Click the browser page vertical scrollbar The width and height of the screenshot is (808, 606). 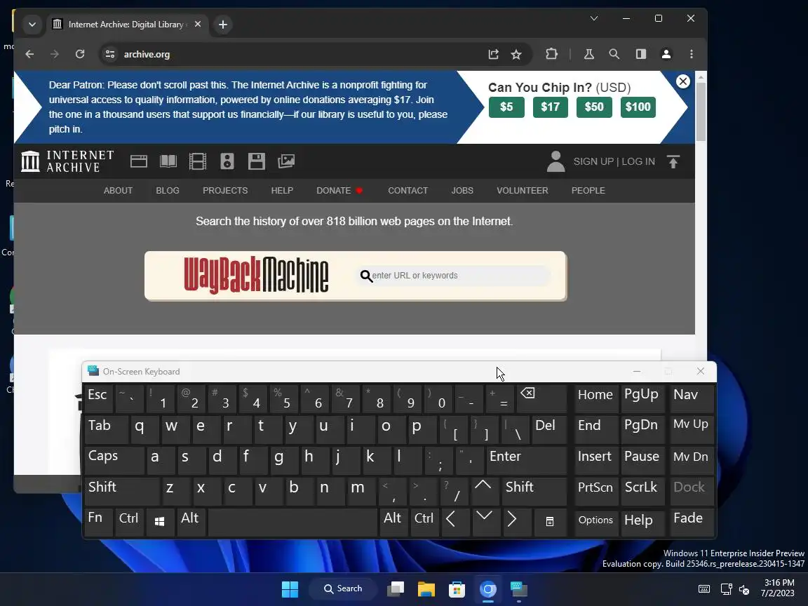(701, 112)
